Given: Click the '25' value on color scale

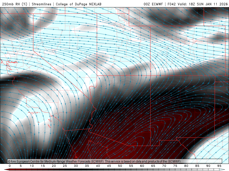Looking at the screenshot, I should click(65, 166).
